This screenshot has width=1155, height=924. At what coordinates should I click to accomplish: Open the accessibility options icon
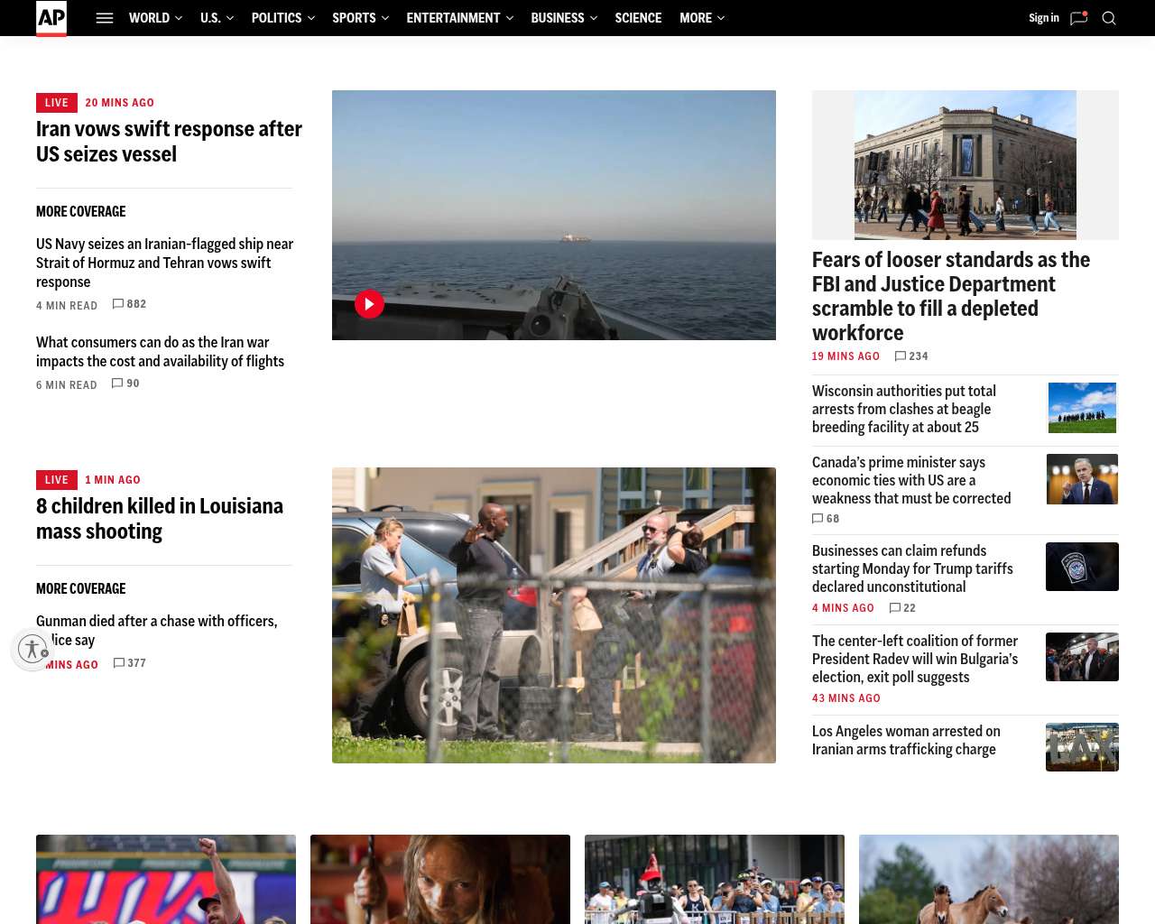pyautogui.click(x=33, y=649)
